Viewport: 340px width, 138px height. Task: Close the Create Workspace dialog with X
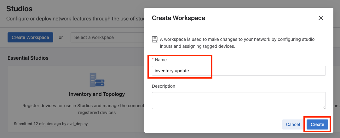[x=321, y=18]
